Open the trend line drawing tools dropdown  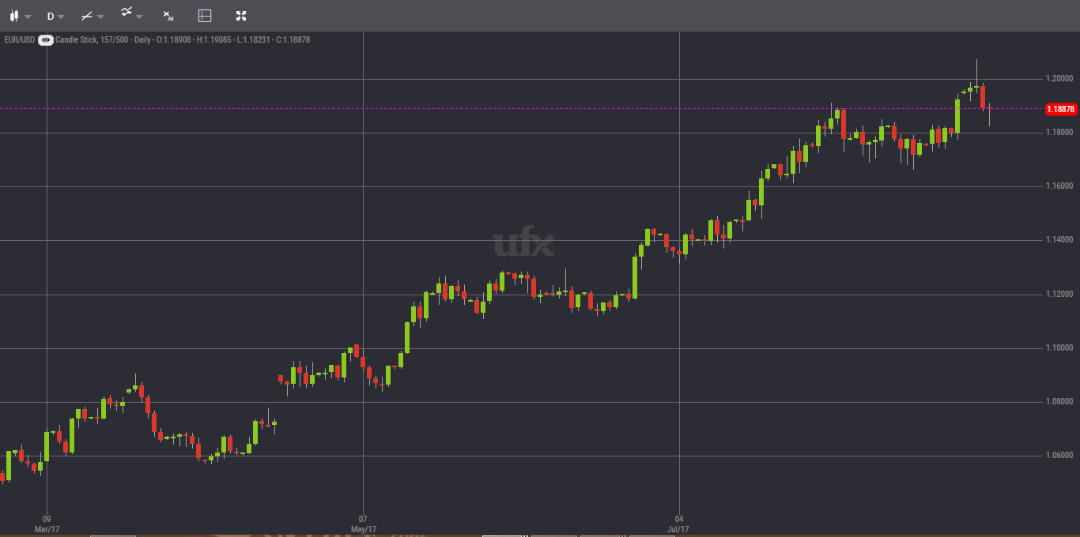(93, 16)
